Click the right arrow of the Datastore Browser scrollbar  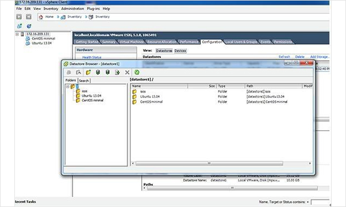tap(310, 163)
